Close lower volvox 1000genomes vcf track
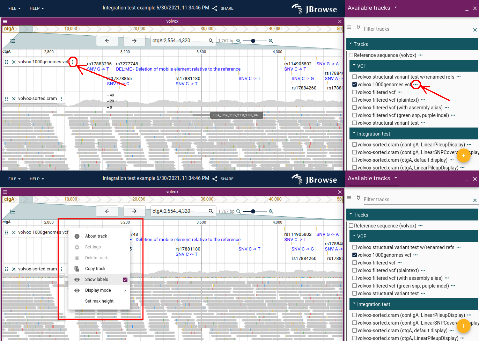 [x=14, y=232]
